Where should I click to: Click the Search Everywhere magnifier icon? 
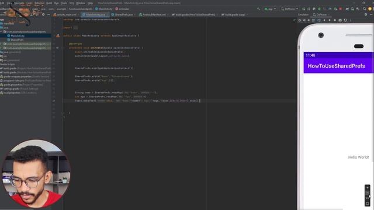[365, 9]
